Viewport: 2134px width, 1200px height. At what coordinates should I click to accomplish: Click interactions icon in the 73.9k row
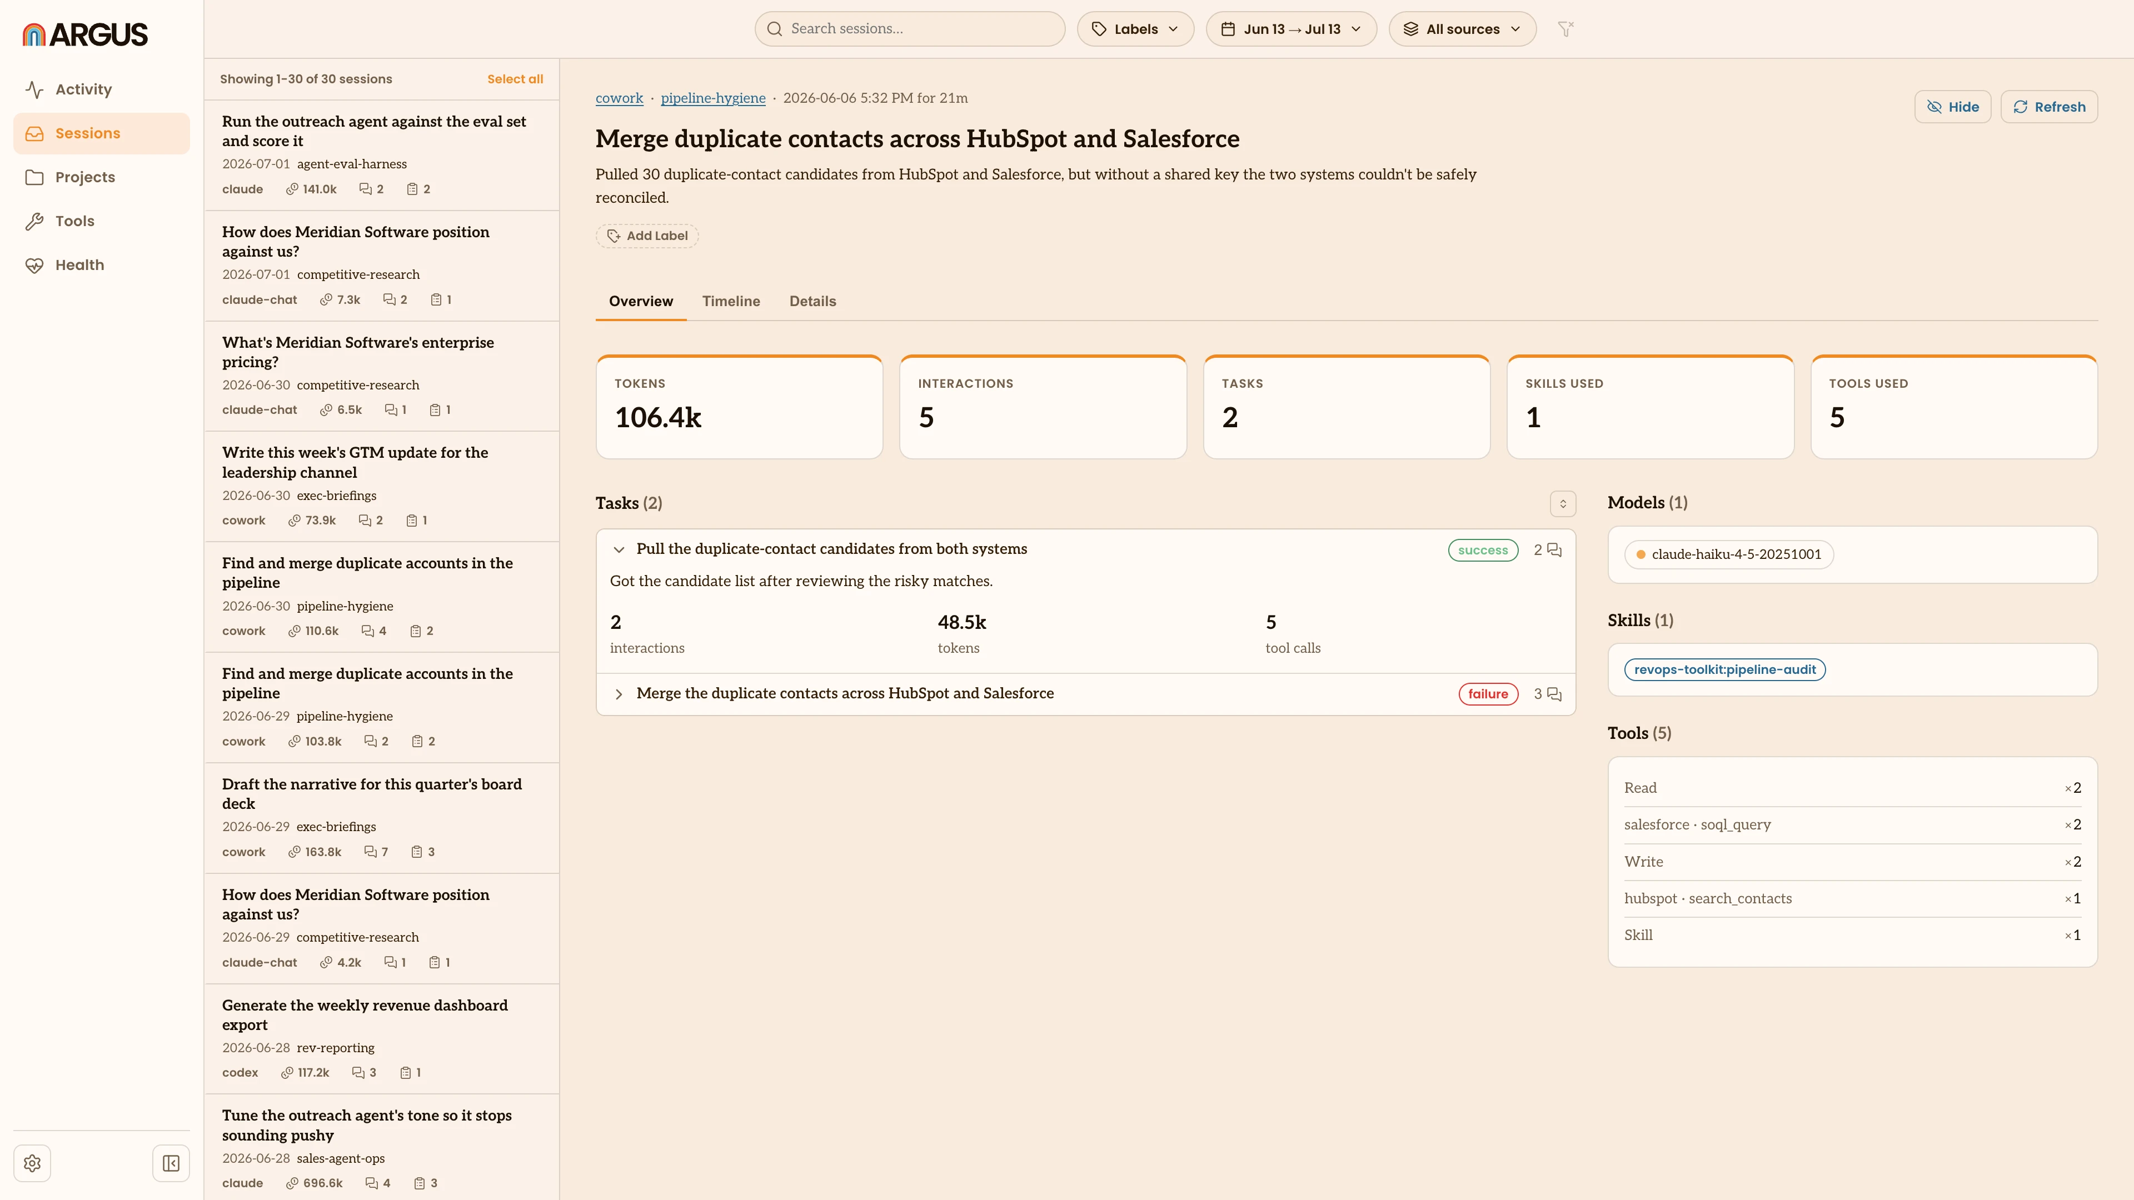365,521
